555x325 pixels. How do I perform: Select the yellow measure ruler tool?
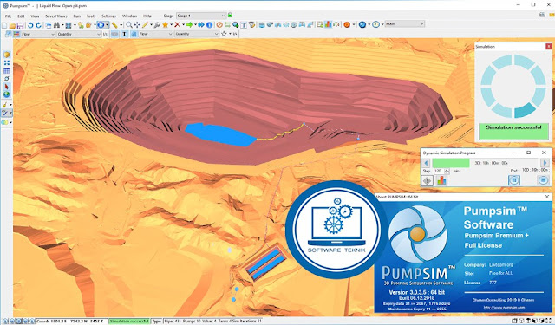click(114, 25)
